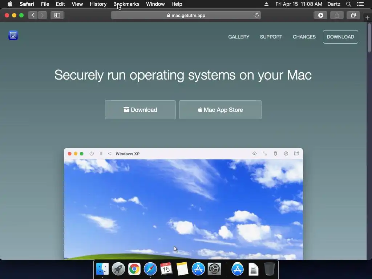Open the Gallery page link

[239, 37]
